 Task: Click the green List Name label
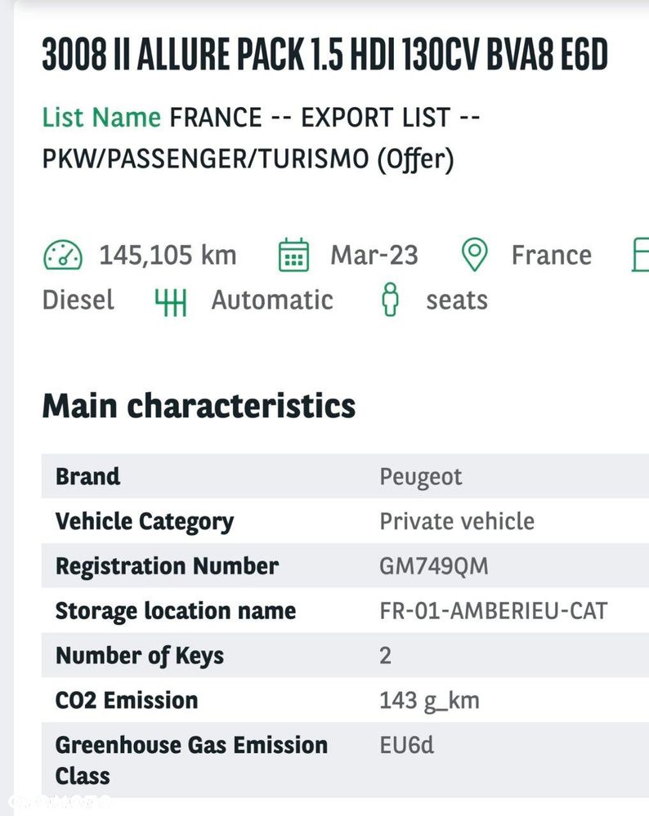(x=101, y=117)
